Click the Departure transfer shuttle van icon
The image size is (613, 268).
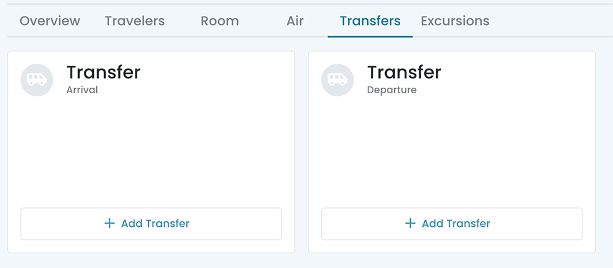[x=338, y=80]
